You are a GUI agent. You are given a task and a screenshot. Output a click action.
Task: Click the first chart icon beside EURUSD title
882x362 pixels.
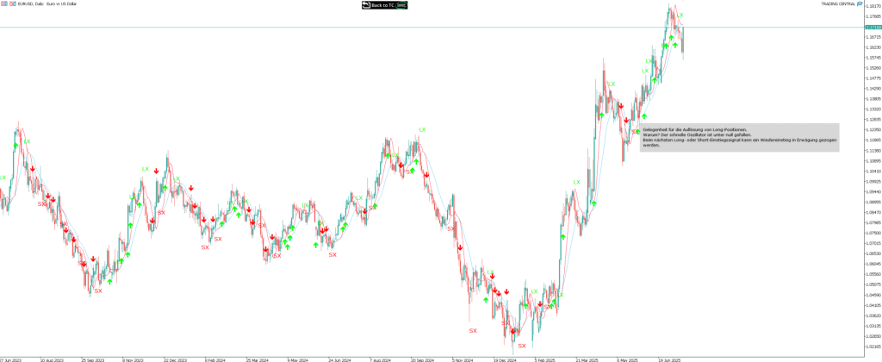[5, 3]
